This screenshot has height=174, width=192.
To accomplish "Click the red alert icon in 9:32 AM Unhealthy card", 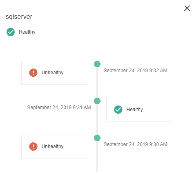I will pyautogui.click(x=33, y=73).
